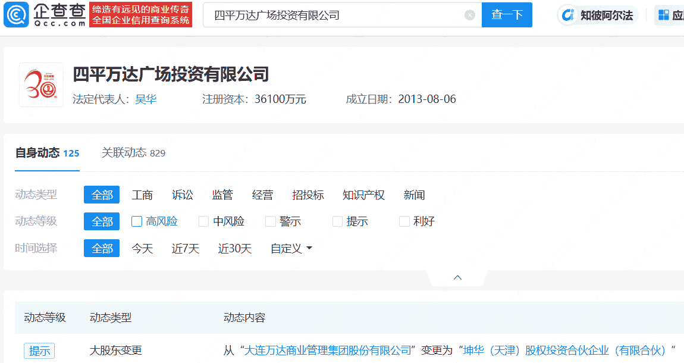The width and height of the screenshot is (684, 363).
Task: Click the 提示 tag on the news row
Action: coord(39,351)
